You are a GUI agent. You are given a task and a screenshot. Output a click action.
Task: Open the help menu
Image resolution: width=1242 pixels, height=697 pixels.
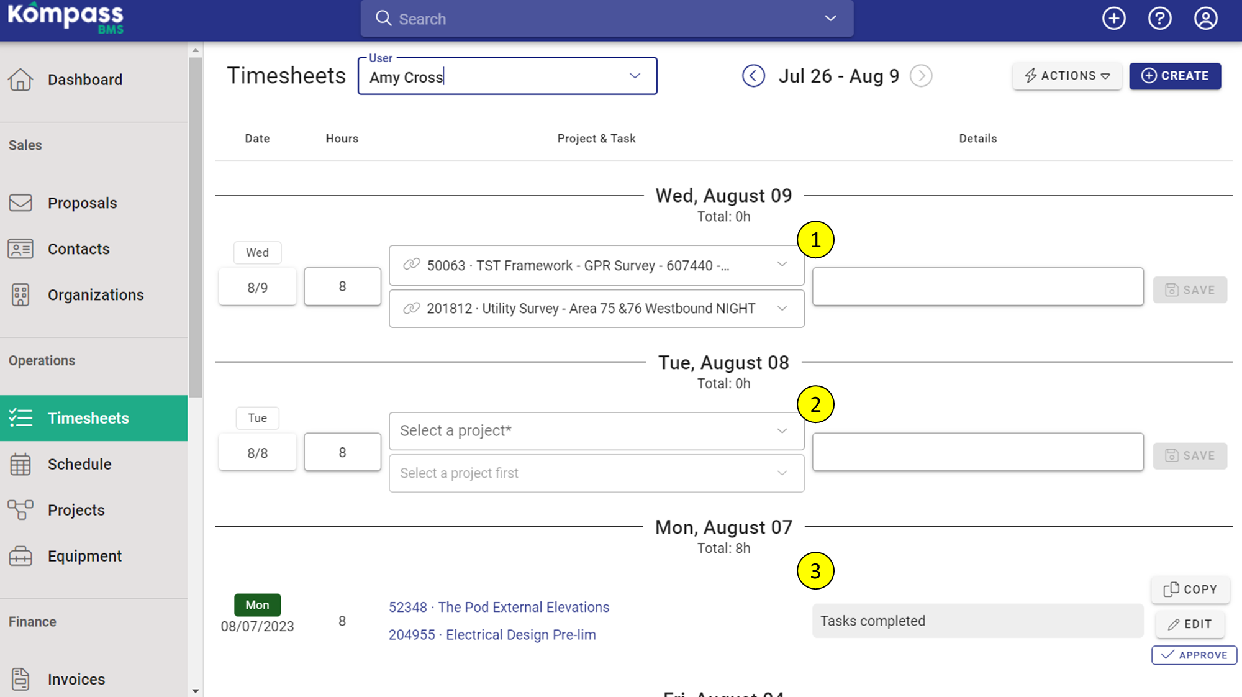1160,18
